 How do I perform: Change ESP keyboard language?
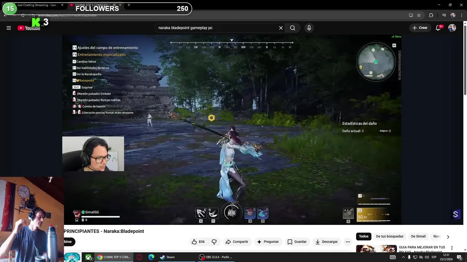pyautogui.click(x=434, y=257)
